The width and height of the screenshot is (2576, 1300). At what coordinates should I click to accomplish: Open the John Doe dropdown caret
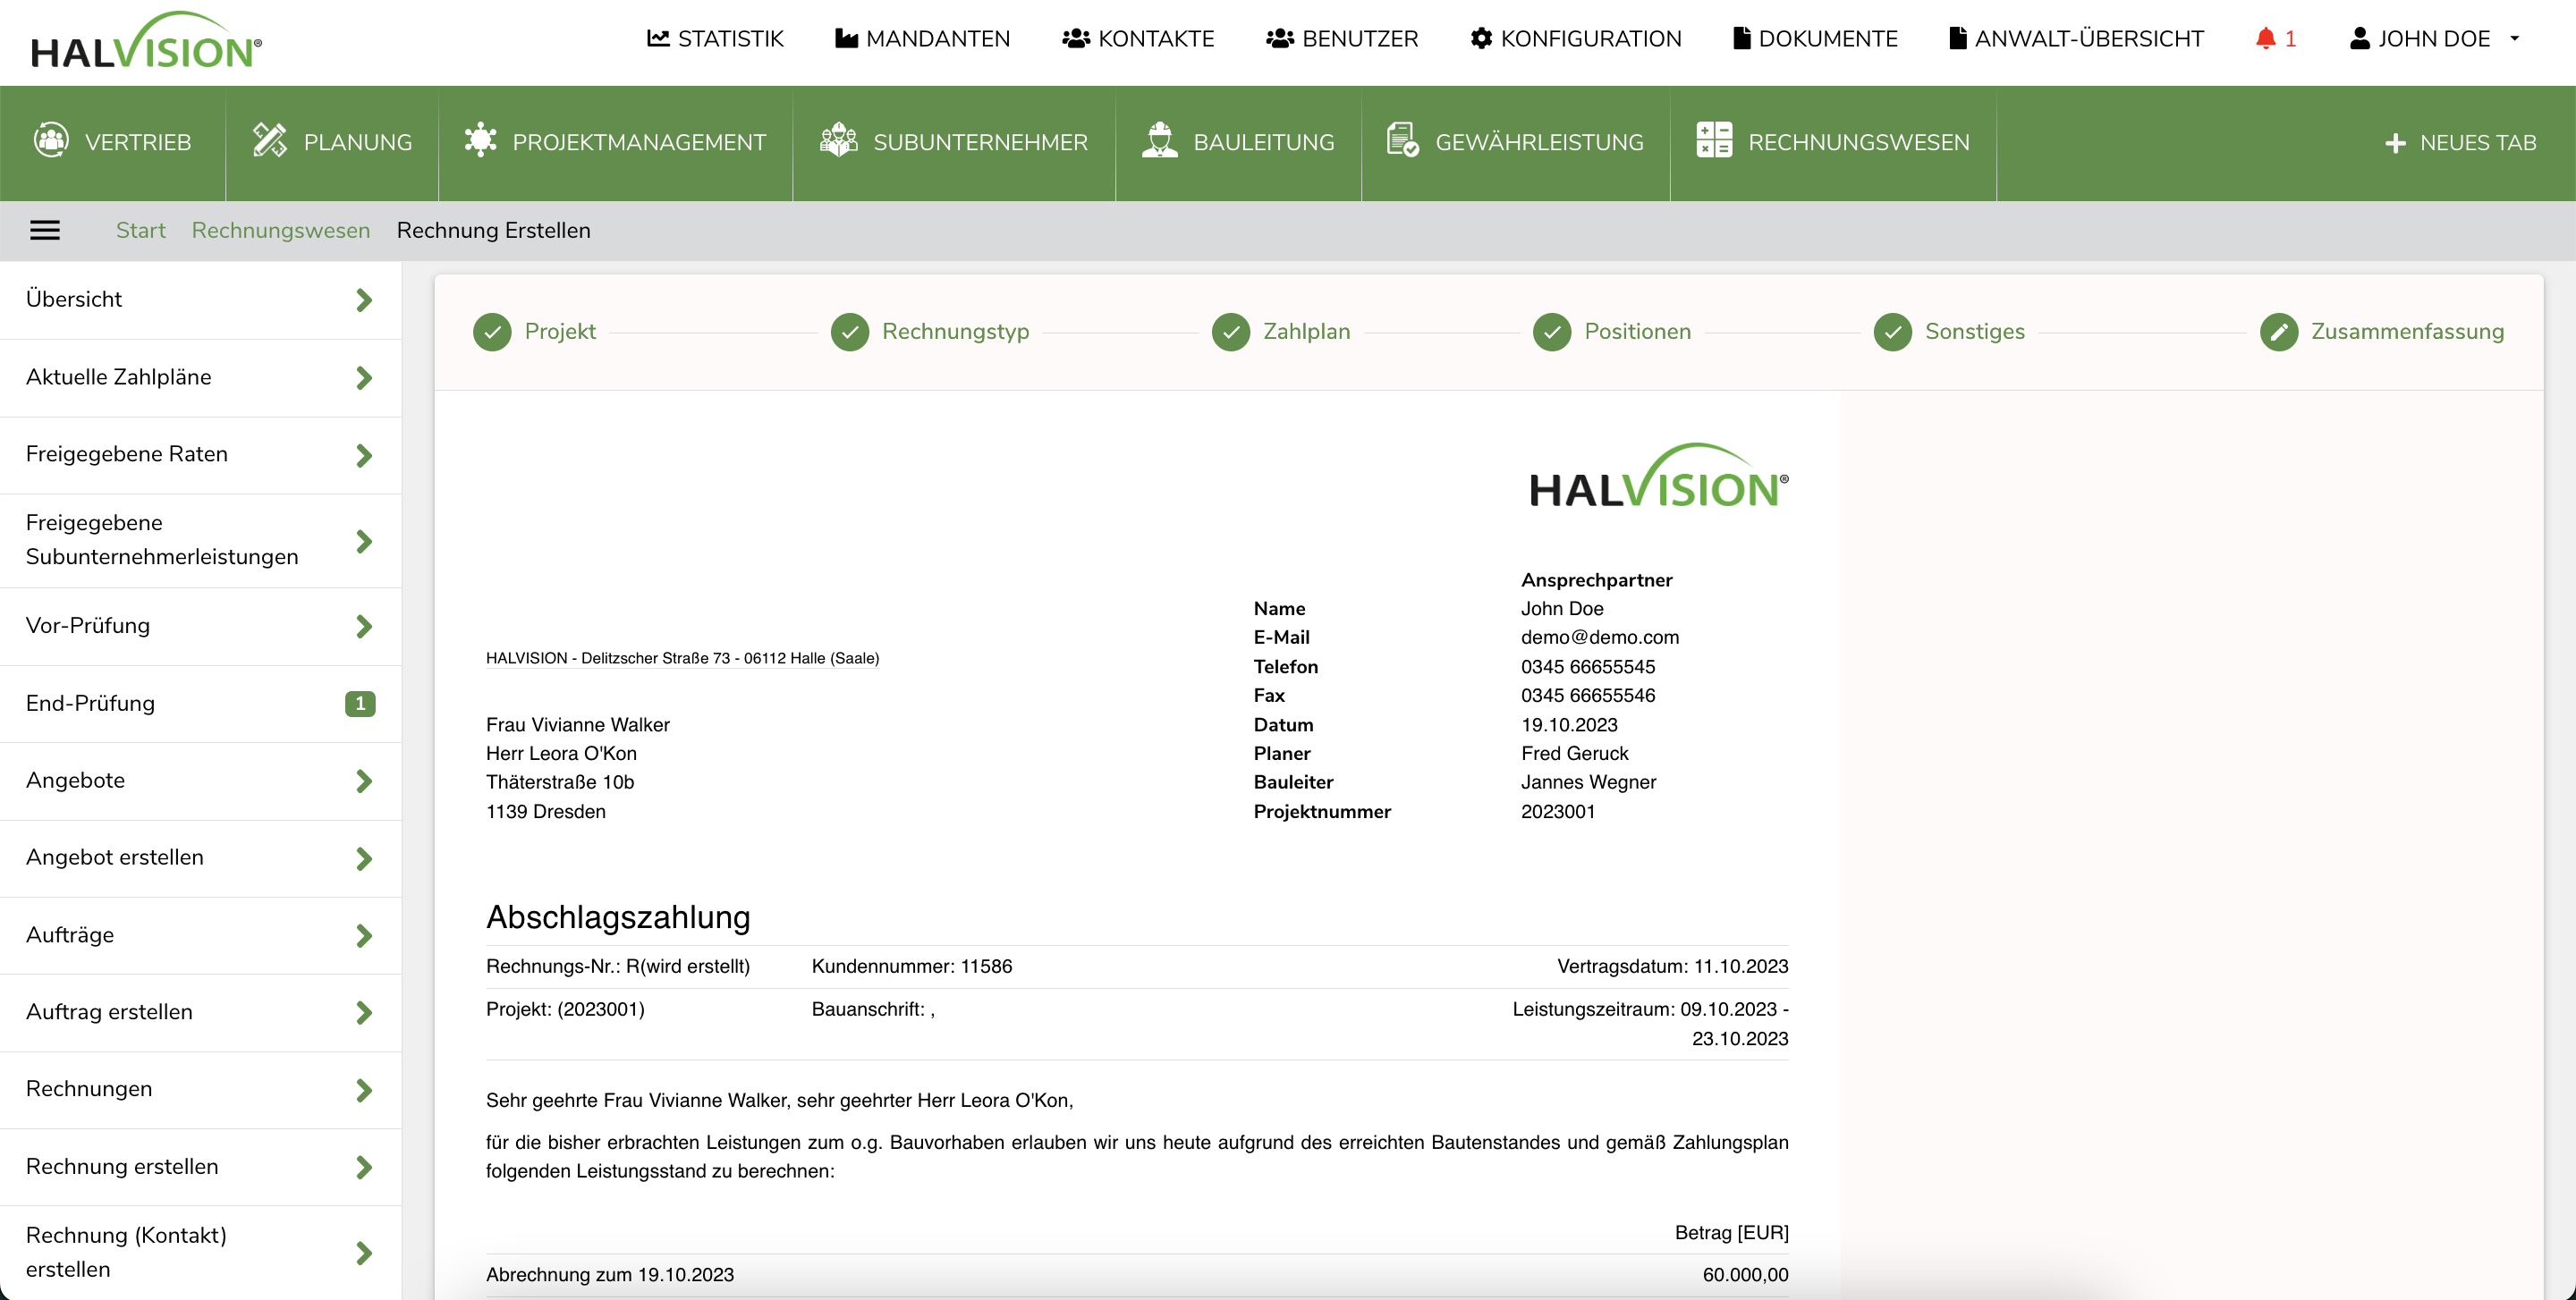[2515, 39]
